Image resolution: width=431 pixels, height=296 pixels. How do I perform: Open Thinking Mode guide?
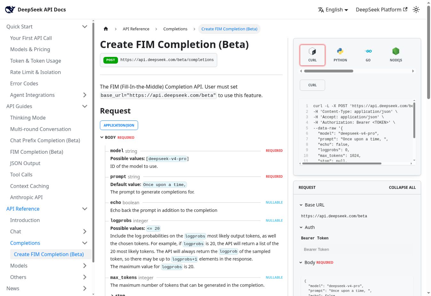click(x=28, y=118)
